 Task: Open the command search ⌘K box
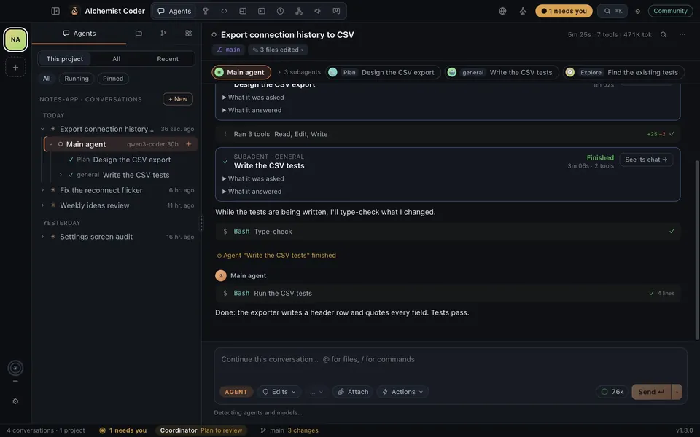[612, 11]
